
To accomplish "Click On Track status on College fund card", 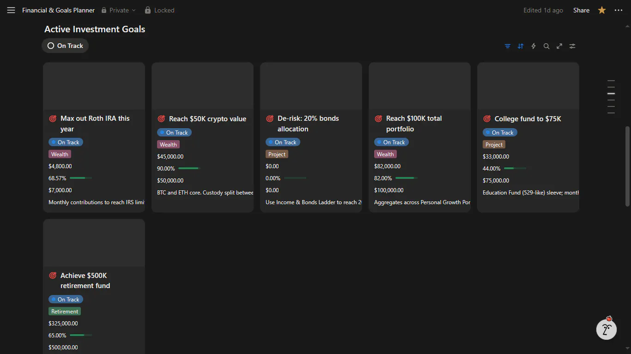I will click(500, 133).
